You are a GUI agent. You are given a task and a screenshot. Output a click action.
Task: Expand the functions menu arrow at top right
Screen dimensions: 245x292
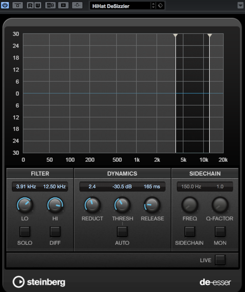(240, 5)
